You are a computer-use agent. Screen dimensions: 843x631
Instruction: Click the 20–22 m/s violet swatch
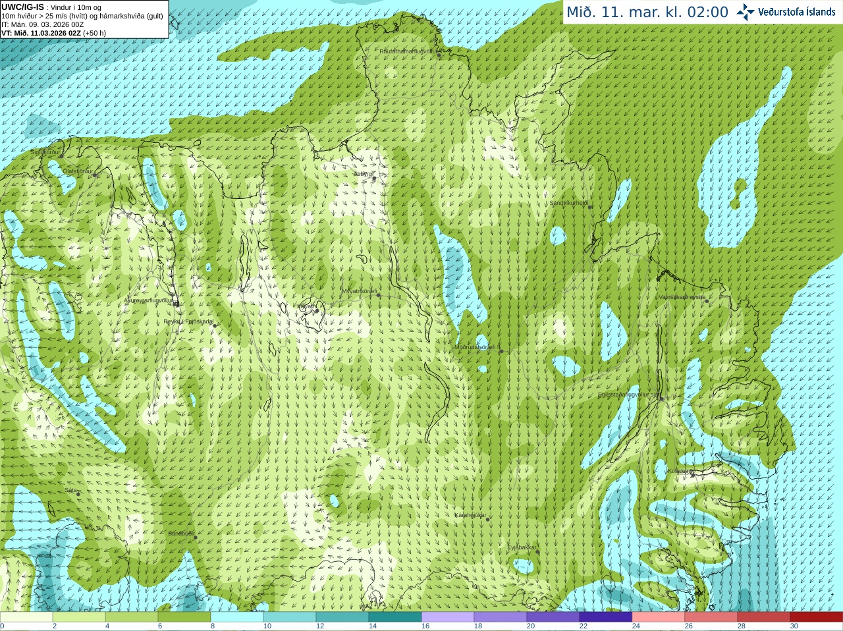tap(553, 617)
